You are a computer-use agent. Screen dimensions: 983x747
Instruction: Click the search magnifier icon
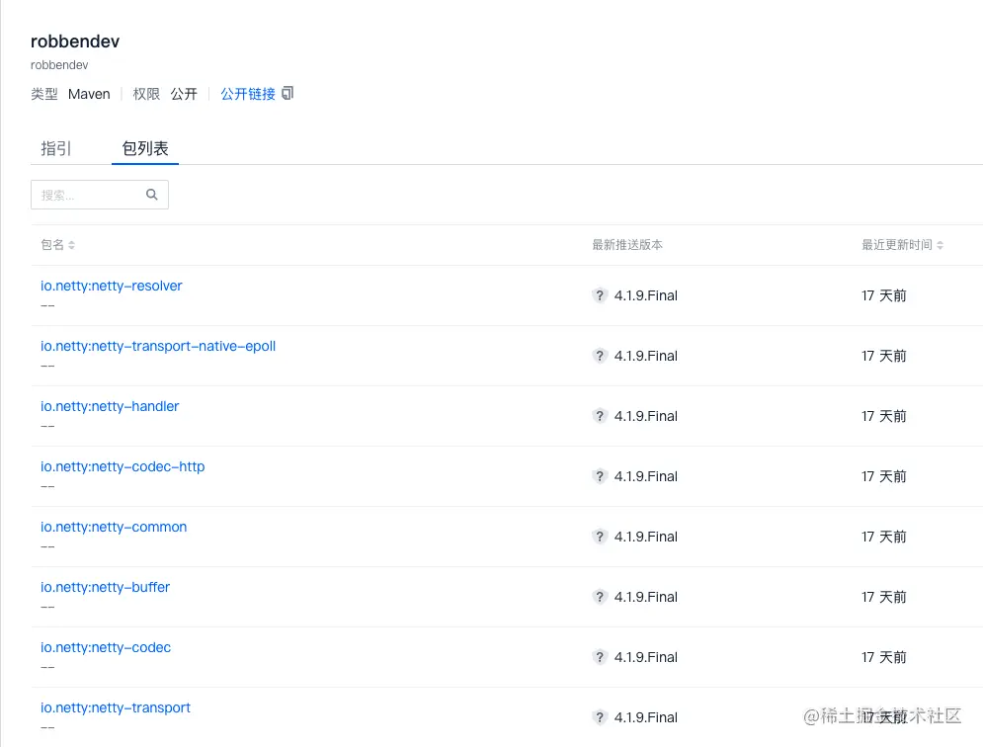click(x=152, y=195)
